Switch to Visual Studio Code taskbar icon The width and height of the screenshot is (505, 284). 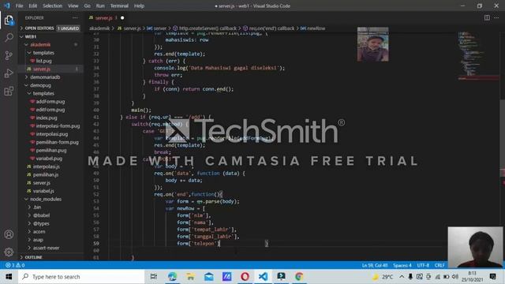pyautogui.click(x=263, y=277)
